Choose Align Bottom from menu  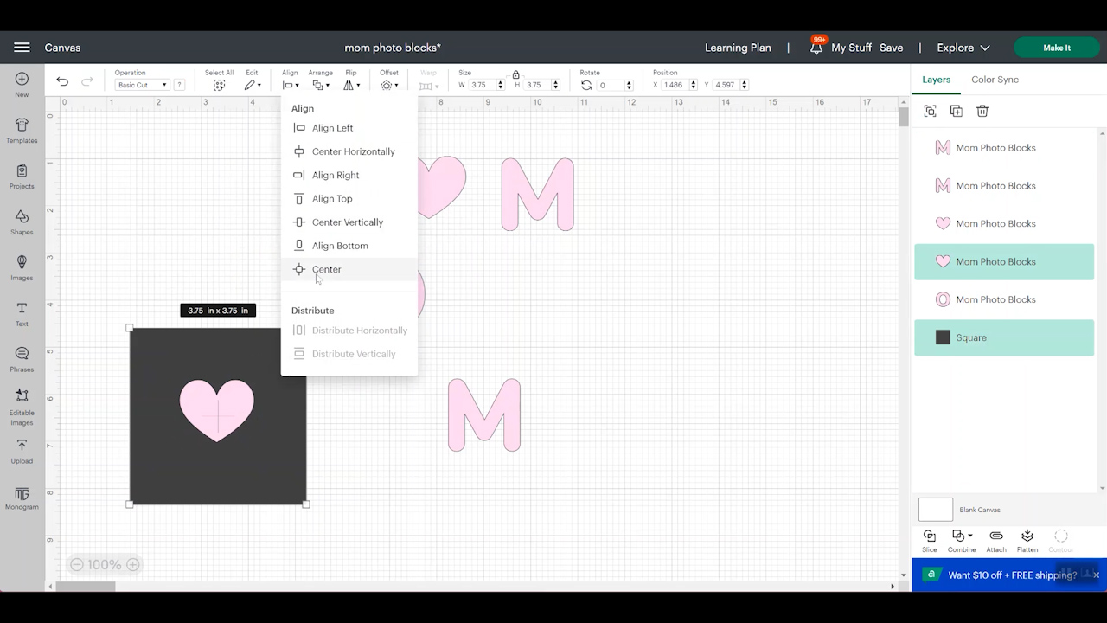[349, 246]
